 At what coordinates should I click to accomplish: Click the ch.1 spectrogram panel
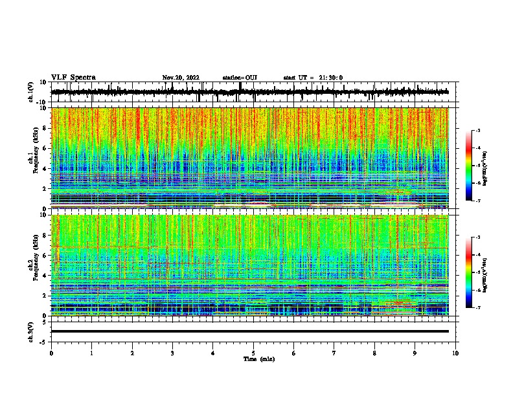click(x=250, y=158)
